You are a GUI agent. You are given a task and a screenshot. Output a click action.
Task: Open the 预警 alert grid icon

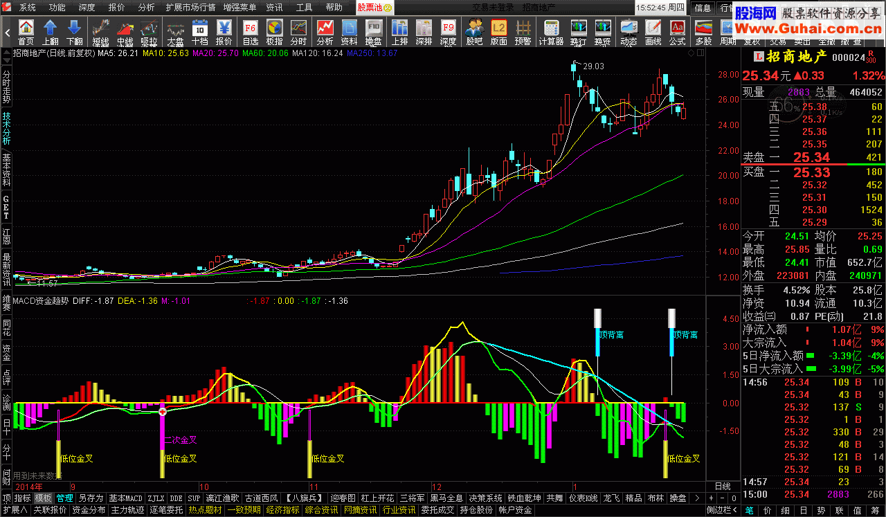(x=523, y=32)
